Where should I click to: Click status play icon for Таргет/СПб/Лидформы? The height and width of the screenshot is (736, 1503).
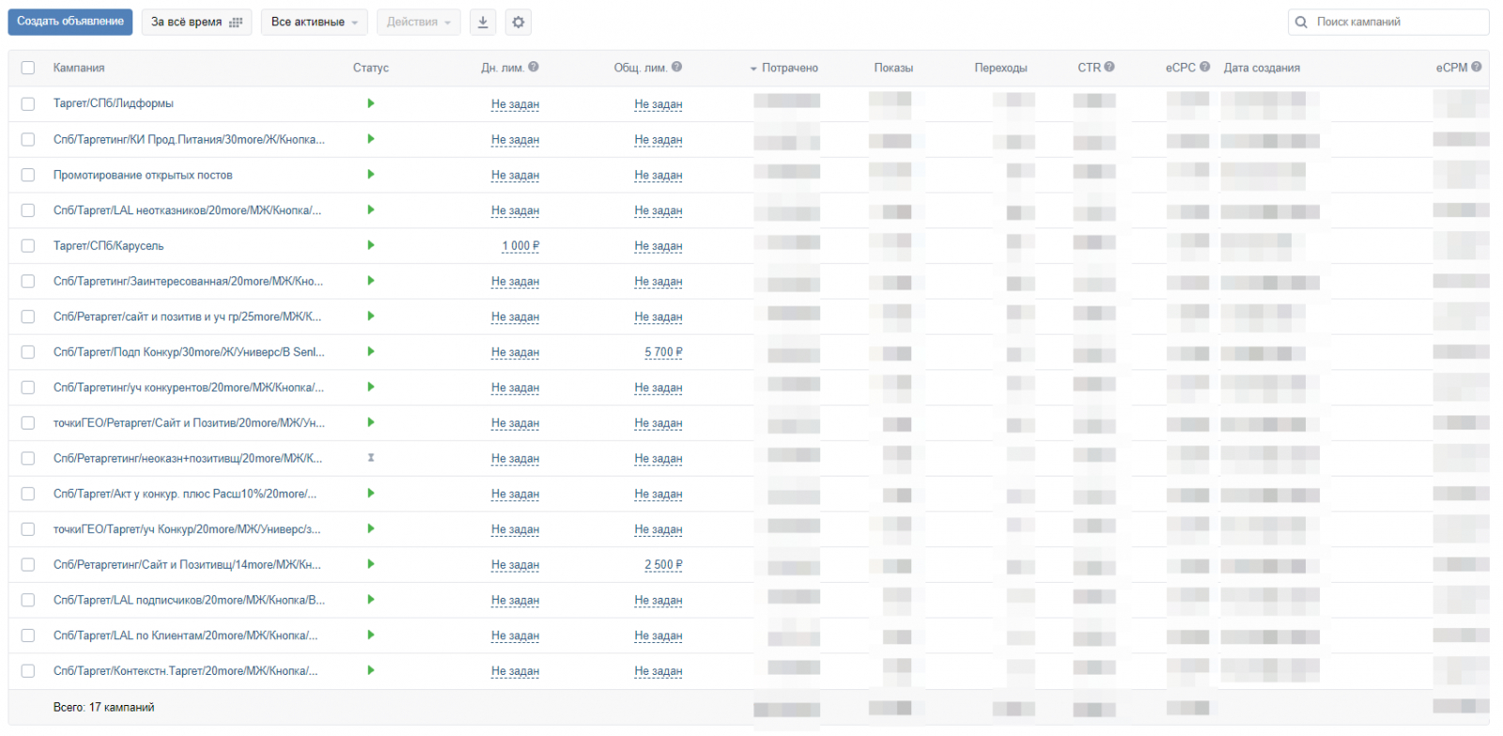click(x=371, y=103)
